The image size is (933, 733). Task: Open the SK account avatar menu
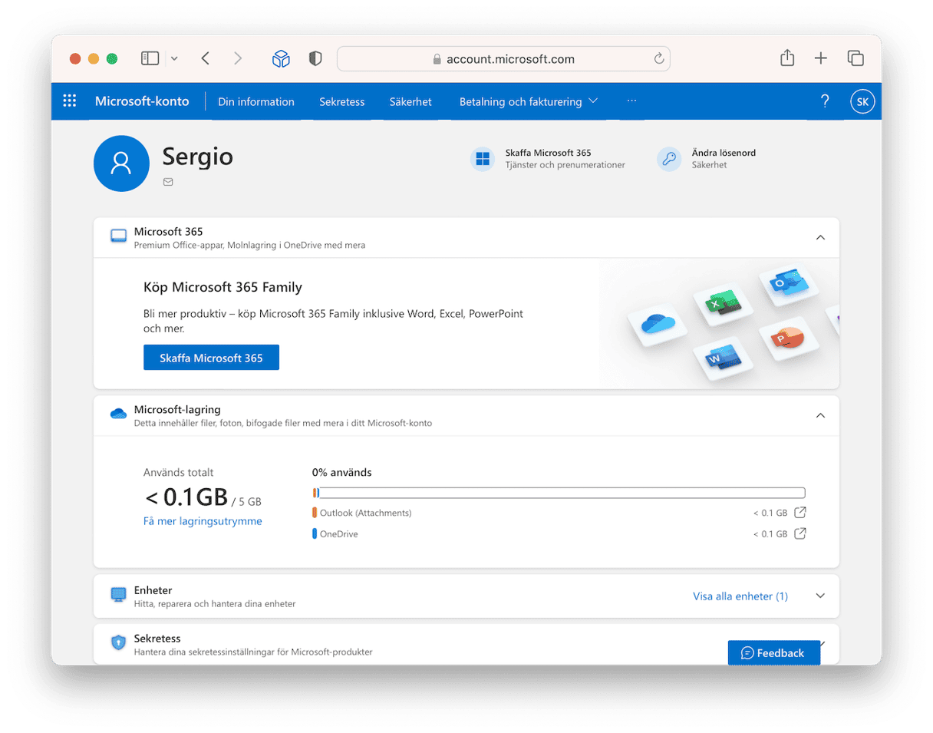coord(862,101)
